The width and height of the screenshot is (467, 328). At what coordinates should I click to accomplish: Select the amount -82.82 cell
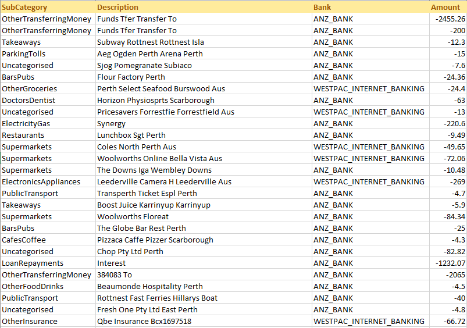pos(448,251)
